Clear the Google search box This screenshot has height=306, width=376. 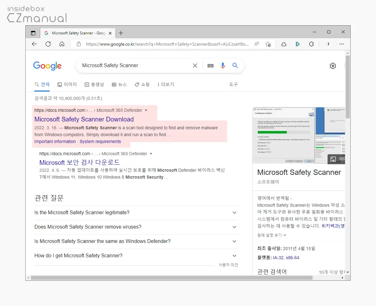[x=195, y=66]
